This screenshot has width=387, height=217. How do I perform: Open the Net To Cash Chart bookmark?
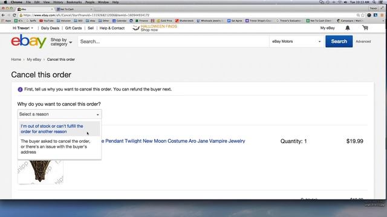[x=319, y=20]
